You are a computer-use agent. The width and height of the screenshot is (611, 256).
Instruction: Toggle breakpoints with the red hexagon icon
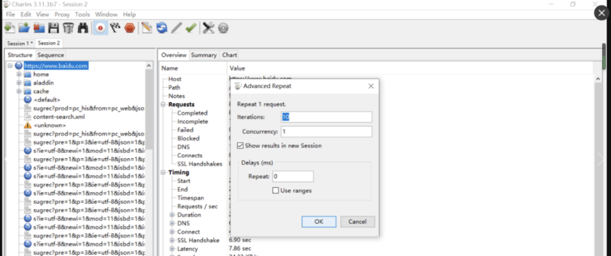(130, 28)
